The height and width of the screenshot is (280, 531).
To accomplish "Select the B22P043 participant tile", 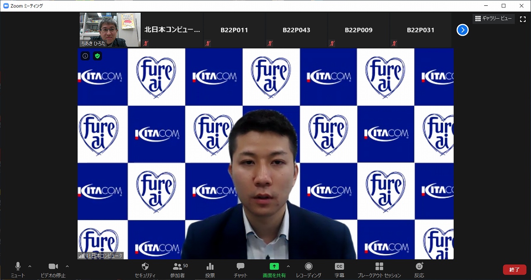I will (x=296, y=30).
